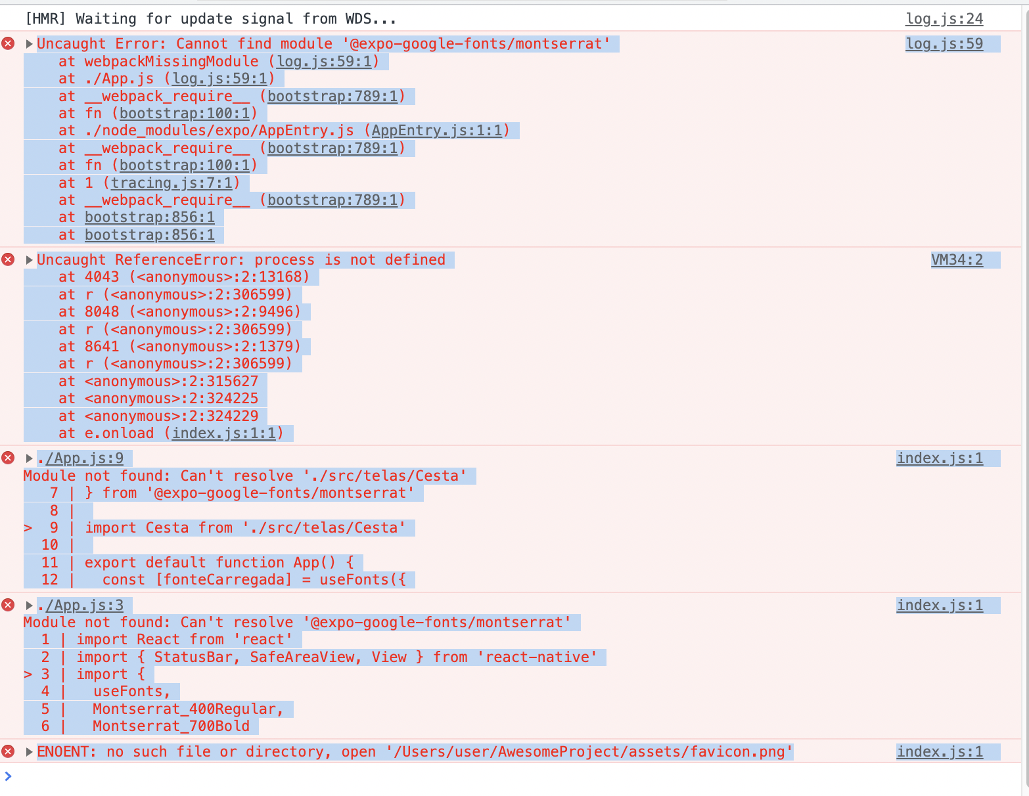Screen dimensions: 1029x796
Task: Click "7 | } from '@expo-google-fonts/montserrat'" line
Action: [232, 493]
